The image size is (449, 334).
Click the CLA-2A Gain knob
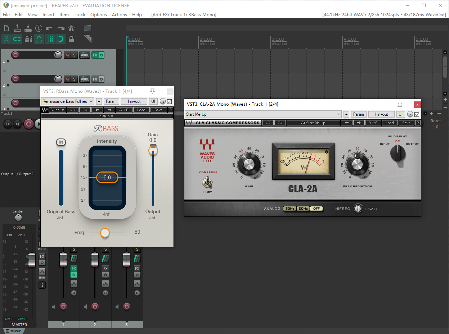(x=249, y=165)
